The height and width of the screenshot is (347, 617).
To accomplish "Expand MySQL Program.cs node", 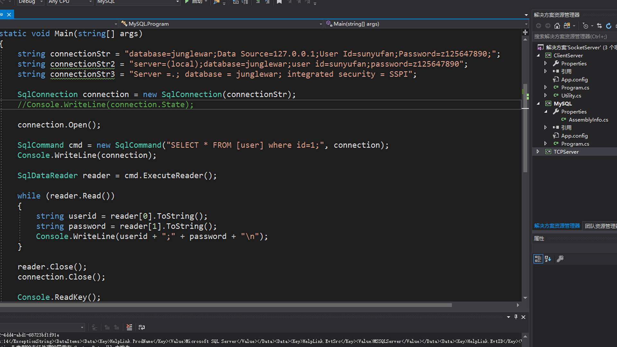I will click(x=545, y=144).
